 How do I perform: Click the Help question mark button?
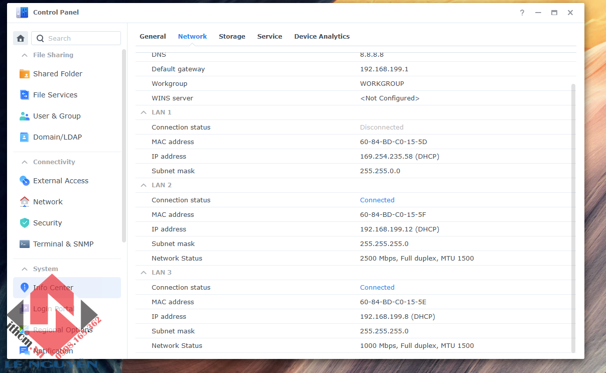coord(522,13)
